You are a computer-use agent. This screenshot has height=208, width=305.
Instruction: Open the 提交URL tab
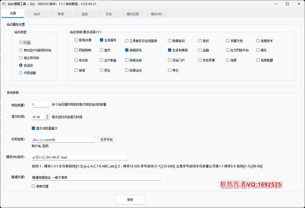[157, 14]
